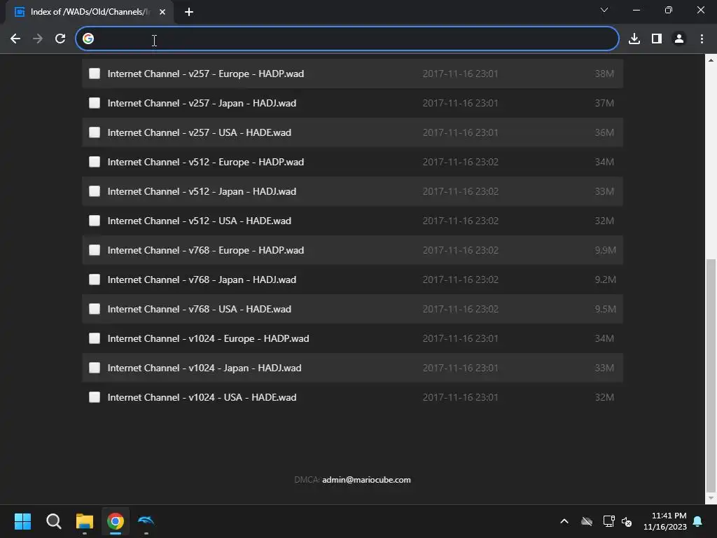The height and width of the screenshot is (538, 717).
Task: Check Internet Channel v257 Europe HADP.wad box
Action: pyautogui.click(x=95, y=74)
